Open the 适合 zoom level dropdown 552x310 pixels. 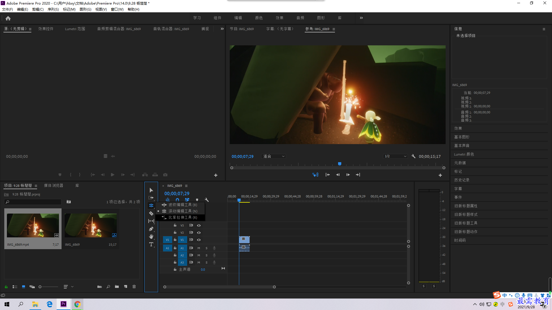[x=273, y=156]
